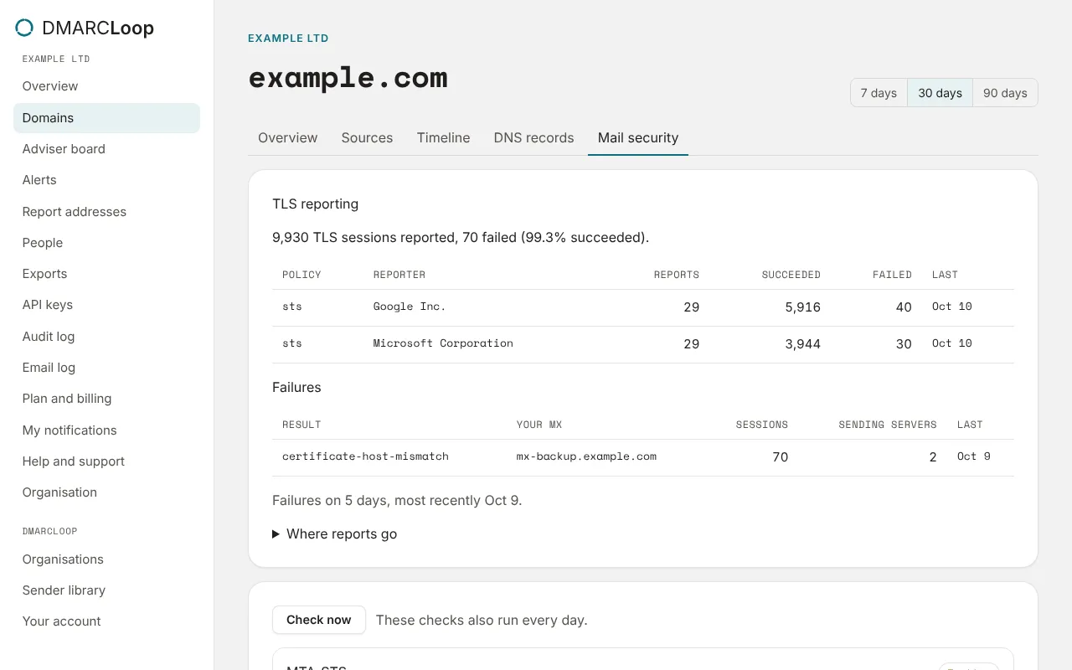Open My notifications
1072x670 pixels.
point(106,430)
